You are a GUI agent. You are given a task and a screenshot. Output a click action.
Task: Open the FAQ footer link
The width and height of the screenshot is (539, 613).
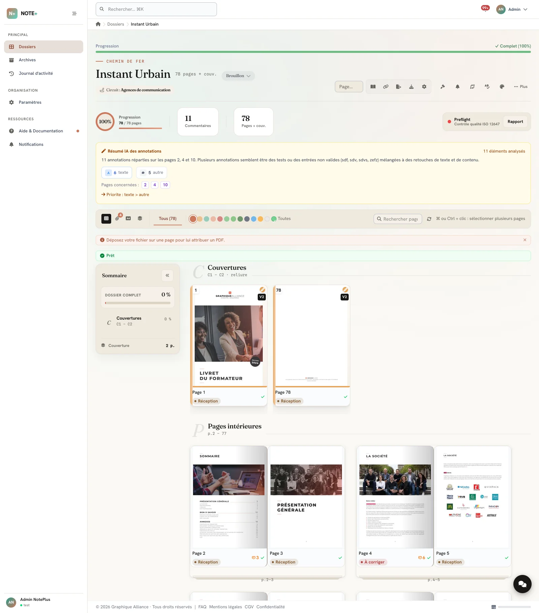(x=202, y=607)
